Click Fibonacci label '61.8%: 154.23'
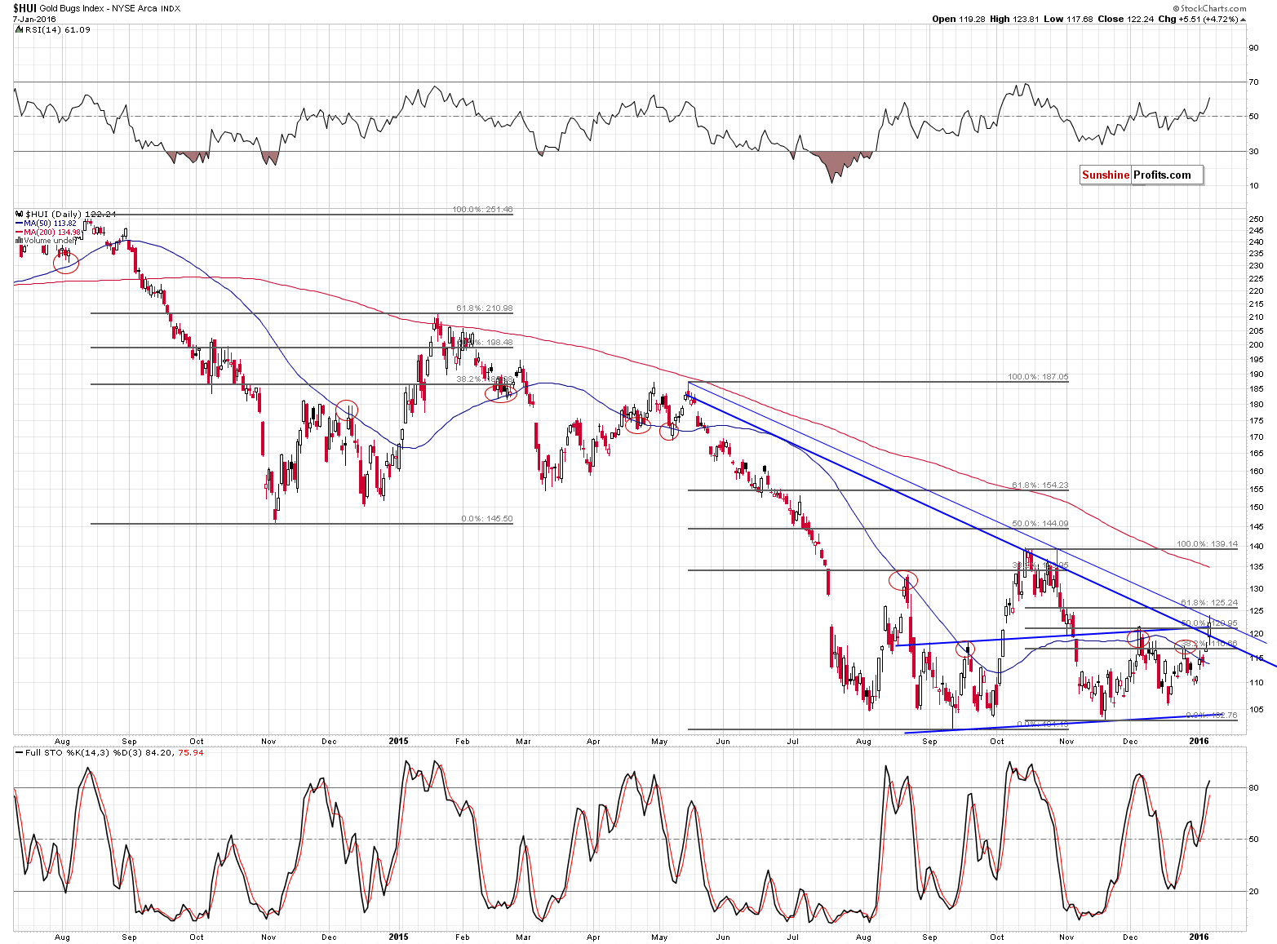Screen dimensions: 1277x944 pos(1040,485)
